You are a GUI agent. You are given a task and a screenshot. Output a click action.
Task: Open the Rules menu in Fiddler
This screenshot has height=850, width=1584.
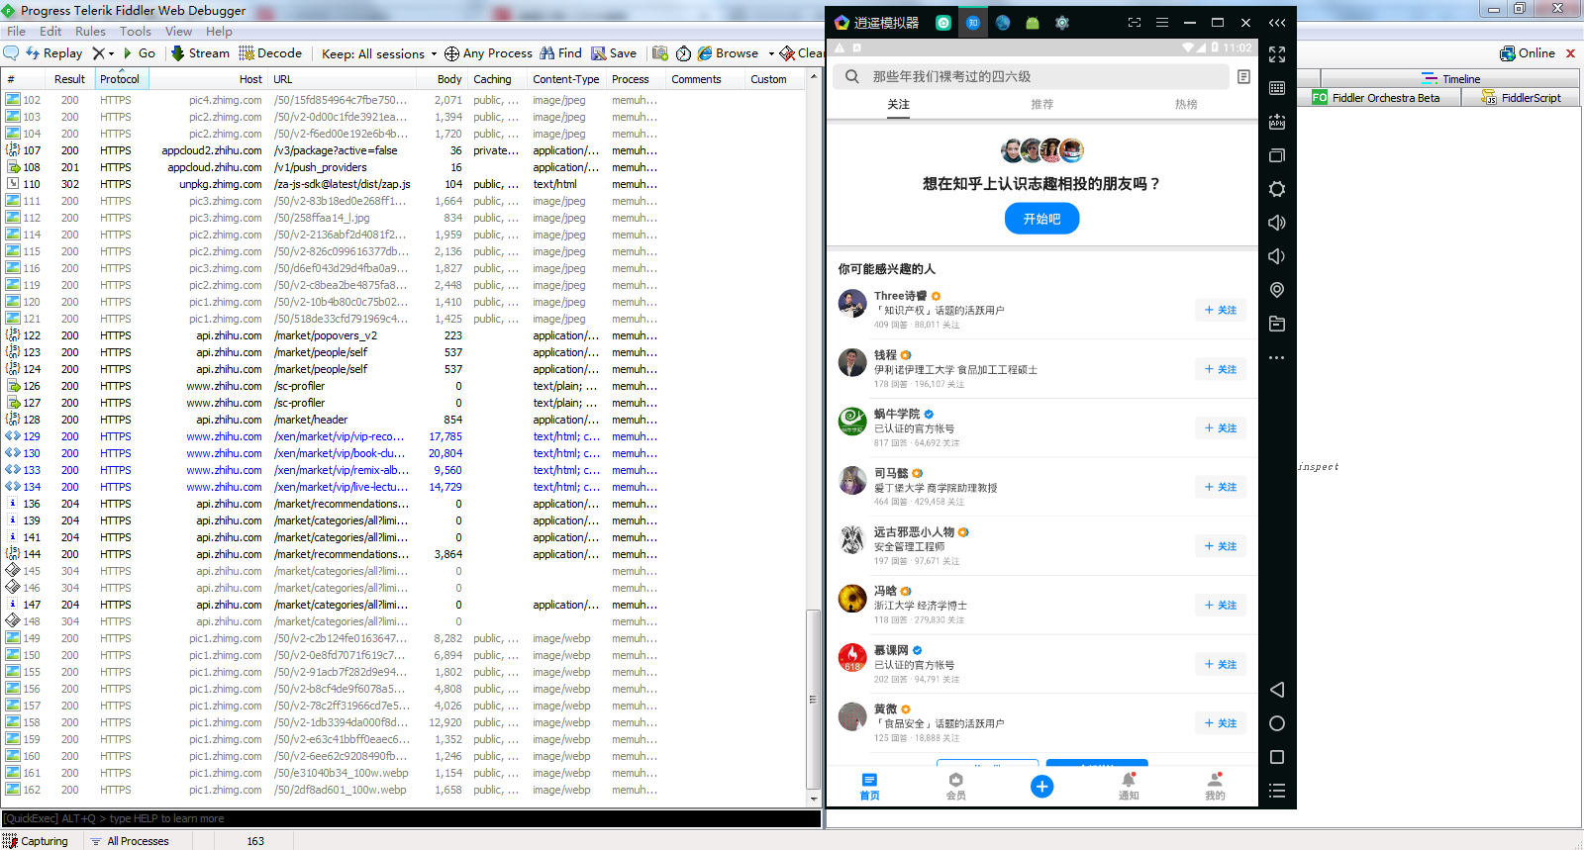coord(90,32)
